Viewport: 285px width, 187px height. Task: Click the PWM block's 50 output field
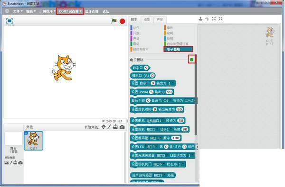pyautogui.click(x=169, y=92)
